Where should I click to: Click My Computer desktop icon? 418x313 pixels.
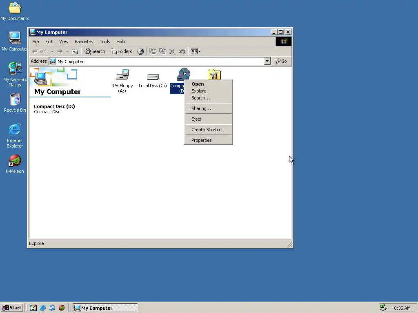15,41
